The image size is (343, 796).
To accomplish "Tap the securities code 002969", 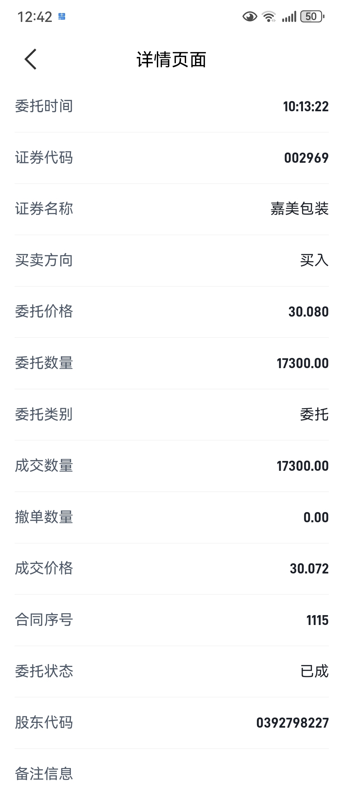I will (x=306, y=158).
